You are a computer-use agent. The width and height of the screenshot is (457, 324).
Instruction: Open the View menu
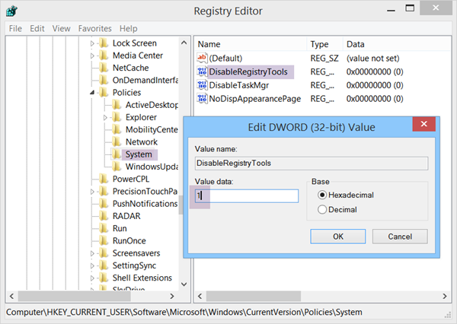pos(61,28)
